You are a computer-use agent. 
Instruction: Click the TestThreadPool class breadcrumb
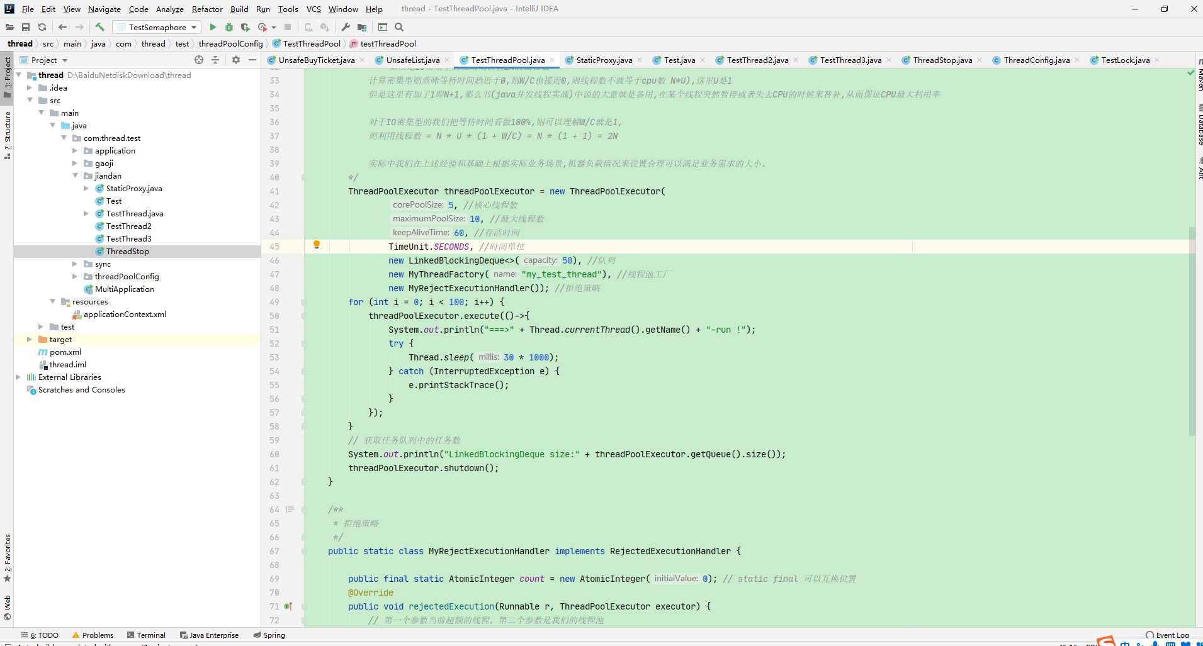coord(307,43)
